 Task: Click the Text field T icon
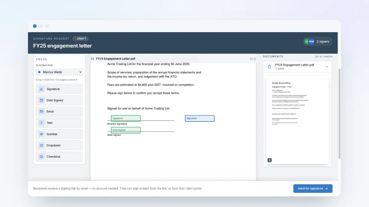tap(41, 123)
